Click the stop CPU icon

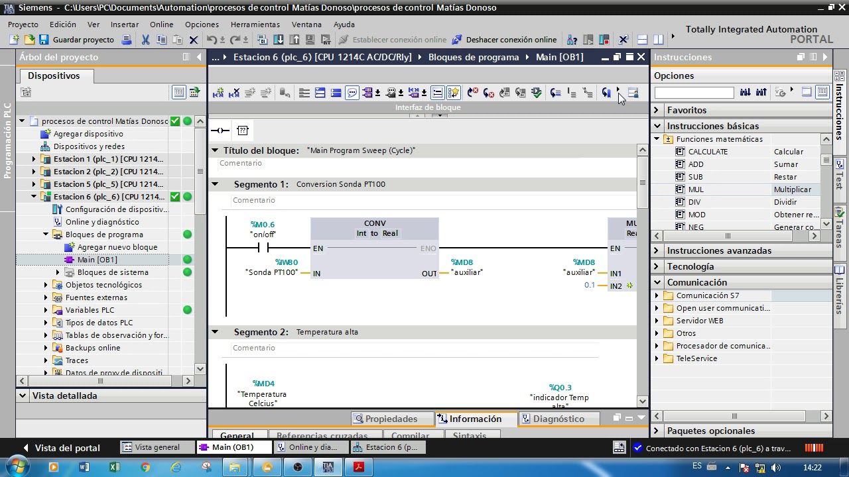[x=604, y=40]
